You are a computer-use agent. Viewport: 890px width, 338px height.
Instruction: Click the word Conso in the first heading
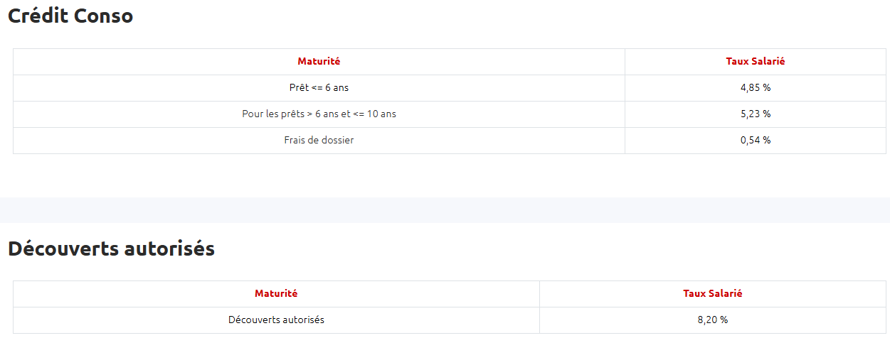[103, 16]
